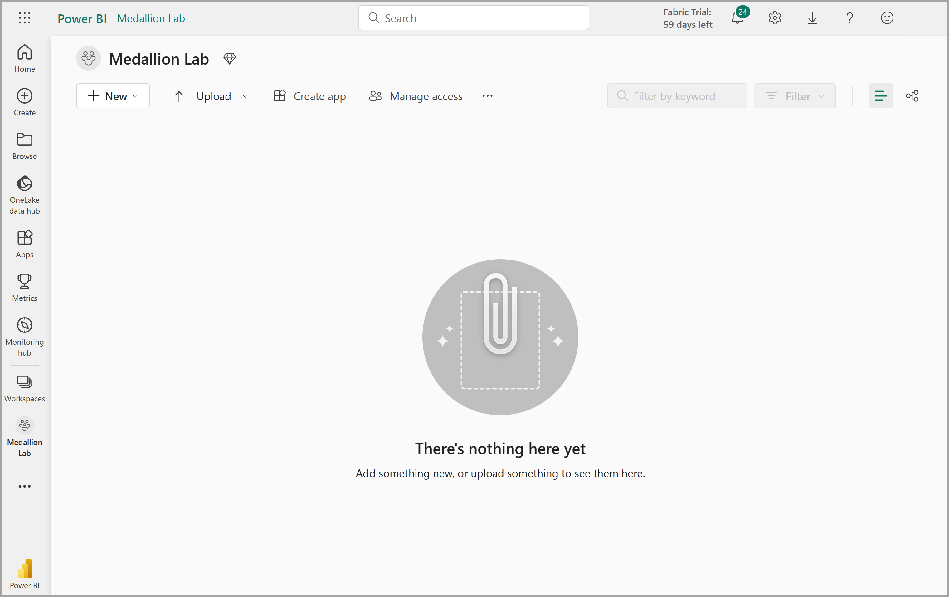
Task: Select the Medallion Lab workspace icon
Action: tap(24, 425)
